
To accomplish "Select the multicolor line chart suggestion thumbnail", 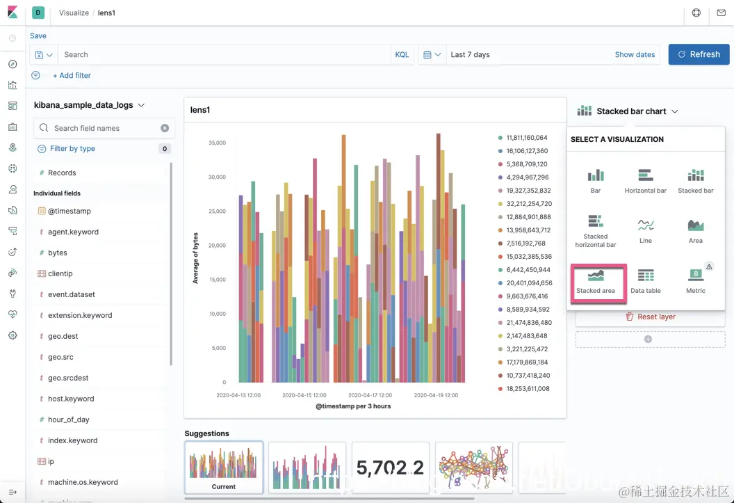I will pos(474,468).
